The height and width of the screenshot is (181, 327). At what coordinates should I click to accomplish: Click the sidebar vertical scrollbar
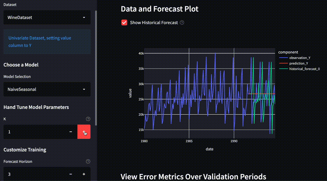pos(96,66)
